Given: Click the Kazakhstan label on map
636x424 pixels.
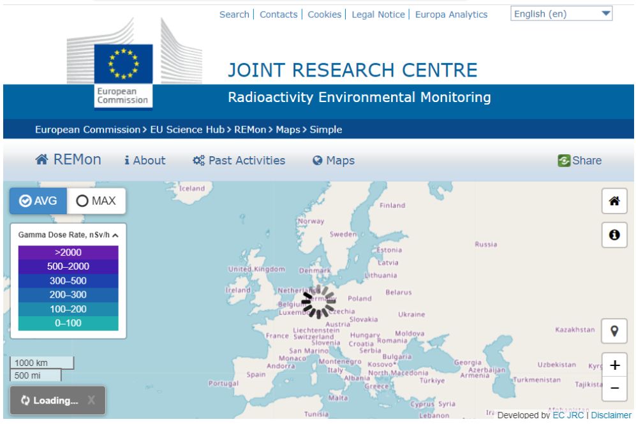Looking at the screenshot, I should pyautogui.click(x=575, y=330).
